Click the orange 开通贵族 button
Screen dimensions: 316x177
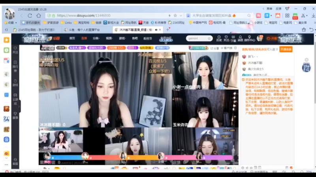click(286, 49)
